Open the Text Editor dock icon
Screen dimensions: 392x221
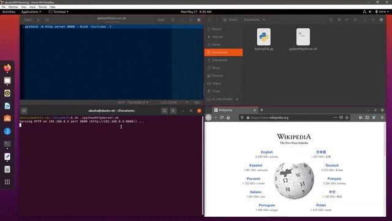point(7,157)
